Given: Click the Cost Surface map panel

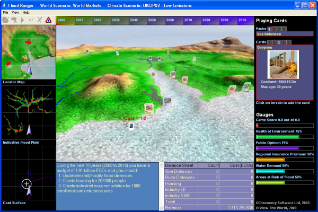Looking at the screenshot, I should (x=29, y=173).
